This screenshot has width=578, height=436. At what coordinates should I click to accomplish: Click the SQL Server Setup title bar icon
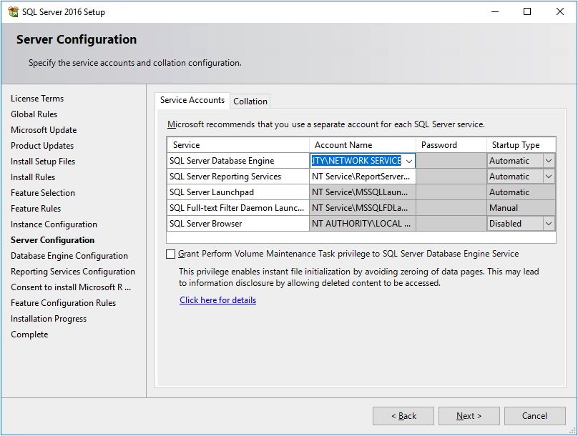[x=14, y=11]
